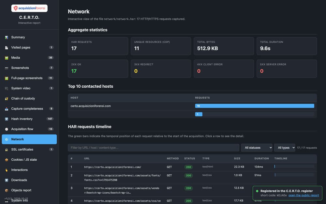Click the 2XX OK card
Image resolution: width=326 pixels, height=204 pixels.
[98, 69]
